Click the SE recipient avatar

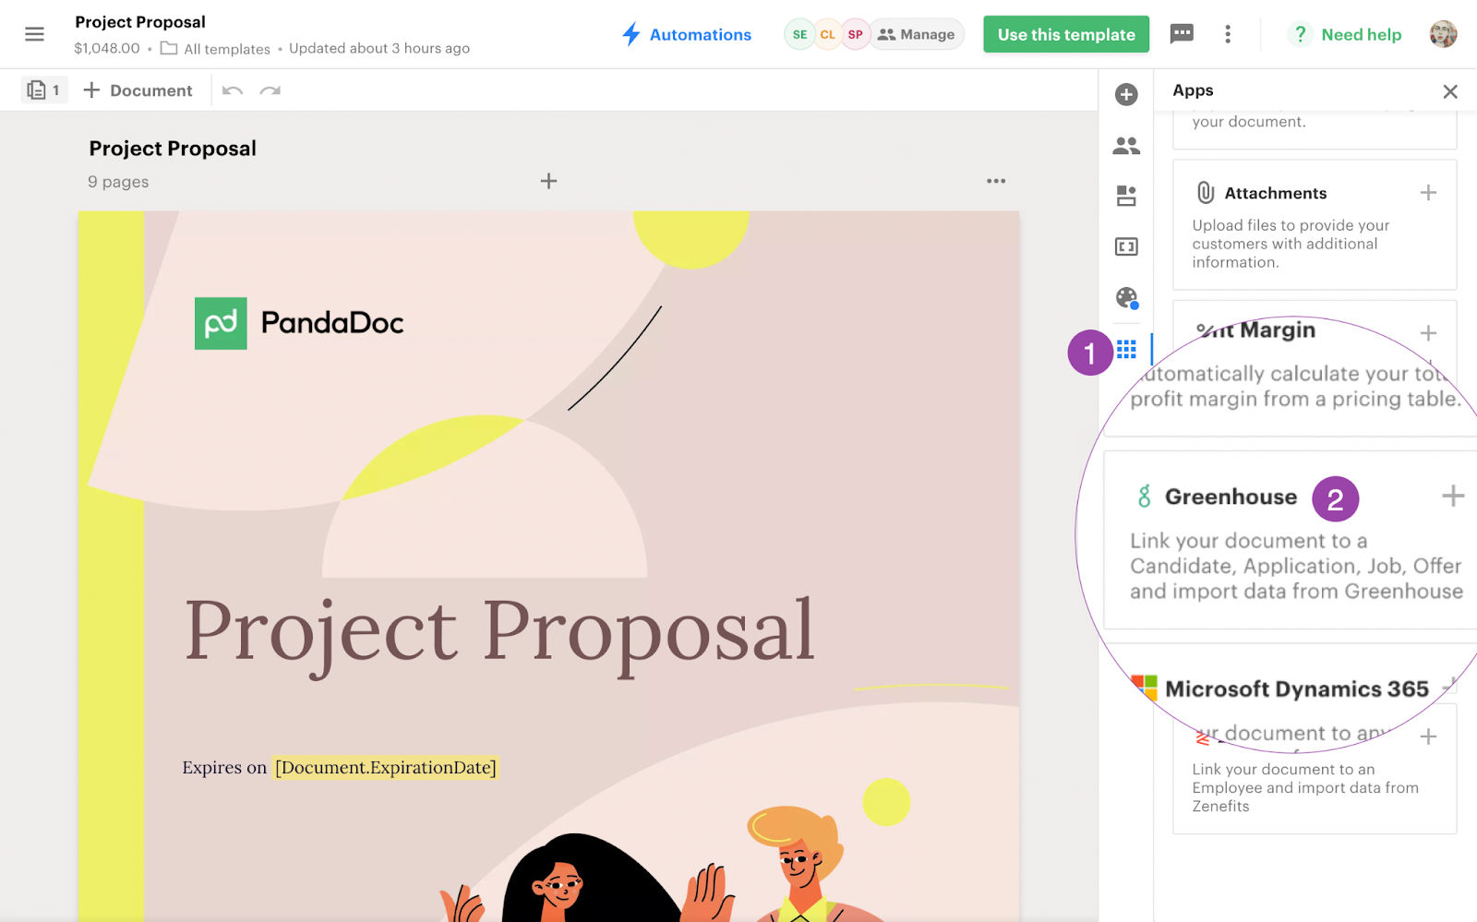click(x=799, y=34)
